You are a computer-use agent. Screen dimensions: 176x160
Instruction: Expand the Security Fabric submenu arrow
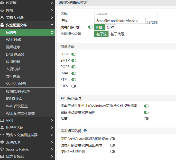[x=52, y=149]
